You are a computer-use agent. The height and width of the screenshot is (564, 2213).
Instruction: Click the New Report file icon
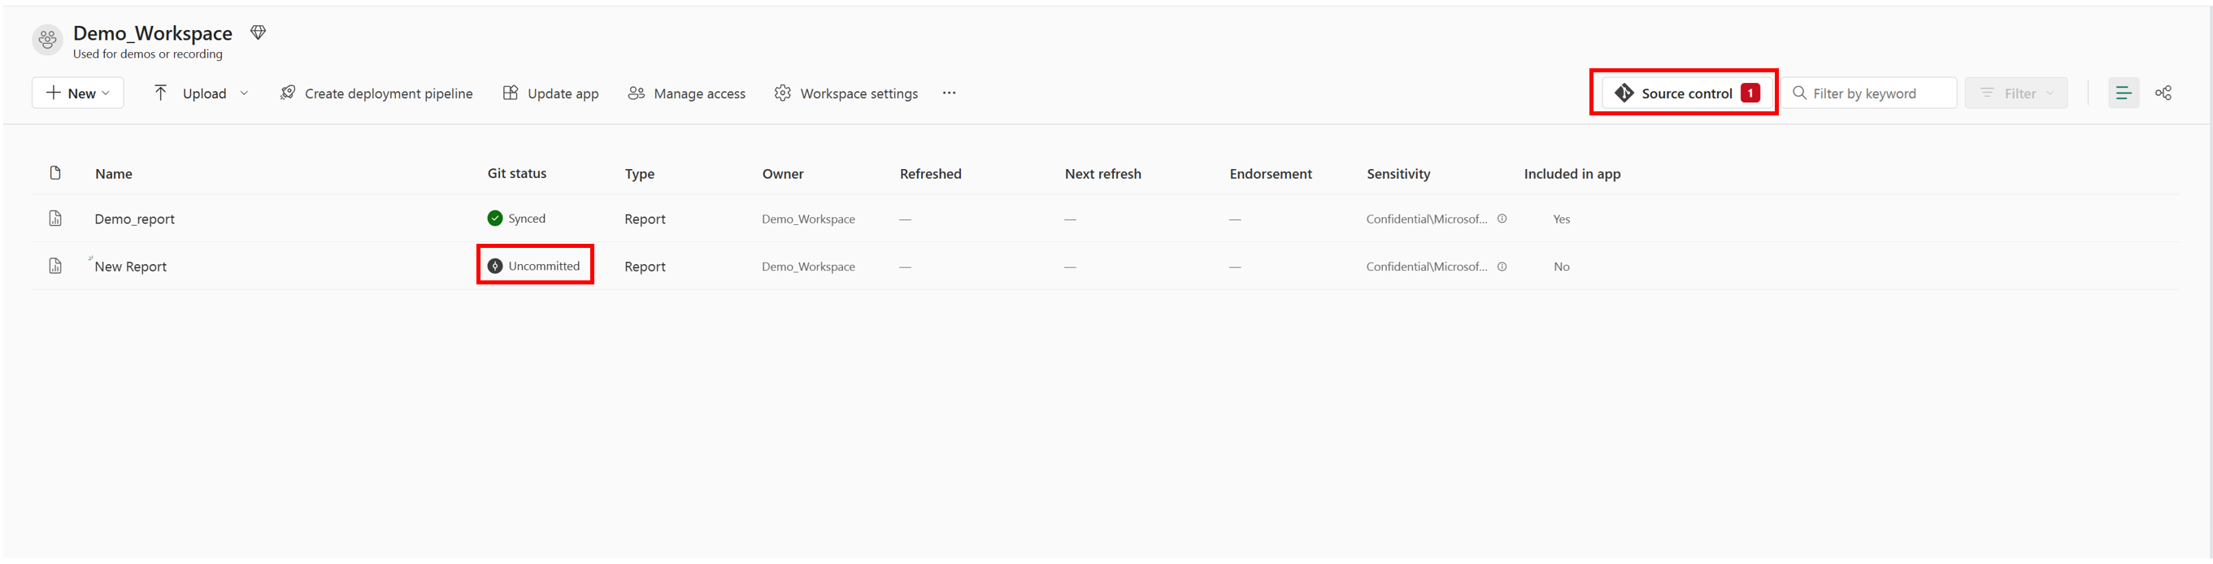[56, 266]
